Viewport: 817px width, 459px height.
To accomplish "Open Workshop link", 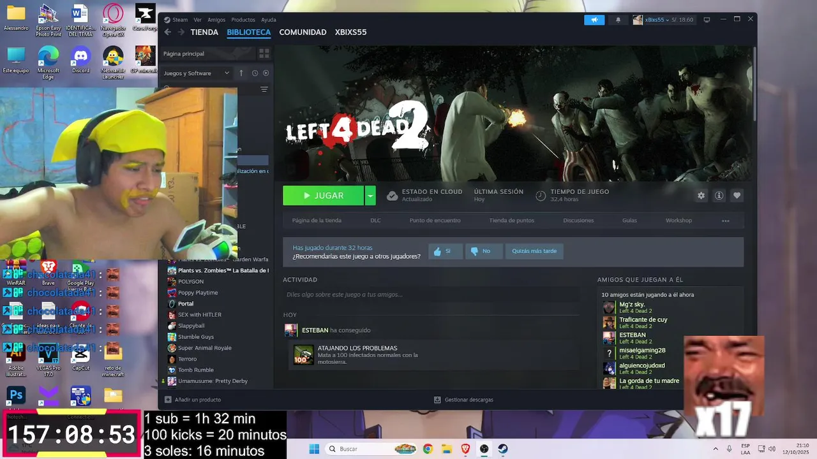I will (678, 221).
